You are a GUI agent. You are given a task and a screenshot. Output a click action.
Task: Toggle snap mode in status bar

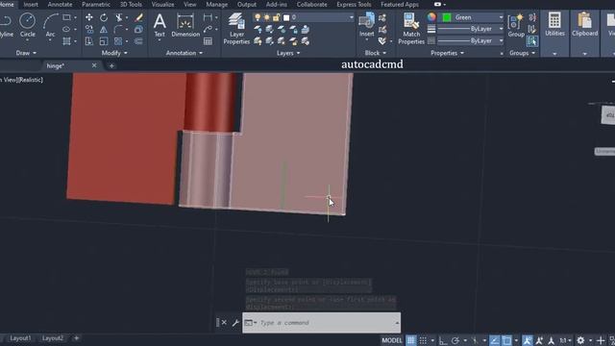point(423,340)
